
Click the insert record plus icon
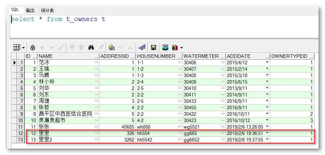42,48
